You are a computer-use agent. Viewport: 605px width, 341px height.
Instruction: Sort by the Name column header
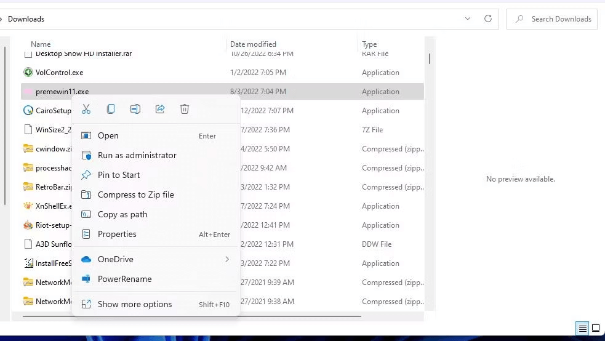(x=41, y=44)
